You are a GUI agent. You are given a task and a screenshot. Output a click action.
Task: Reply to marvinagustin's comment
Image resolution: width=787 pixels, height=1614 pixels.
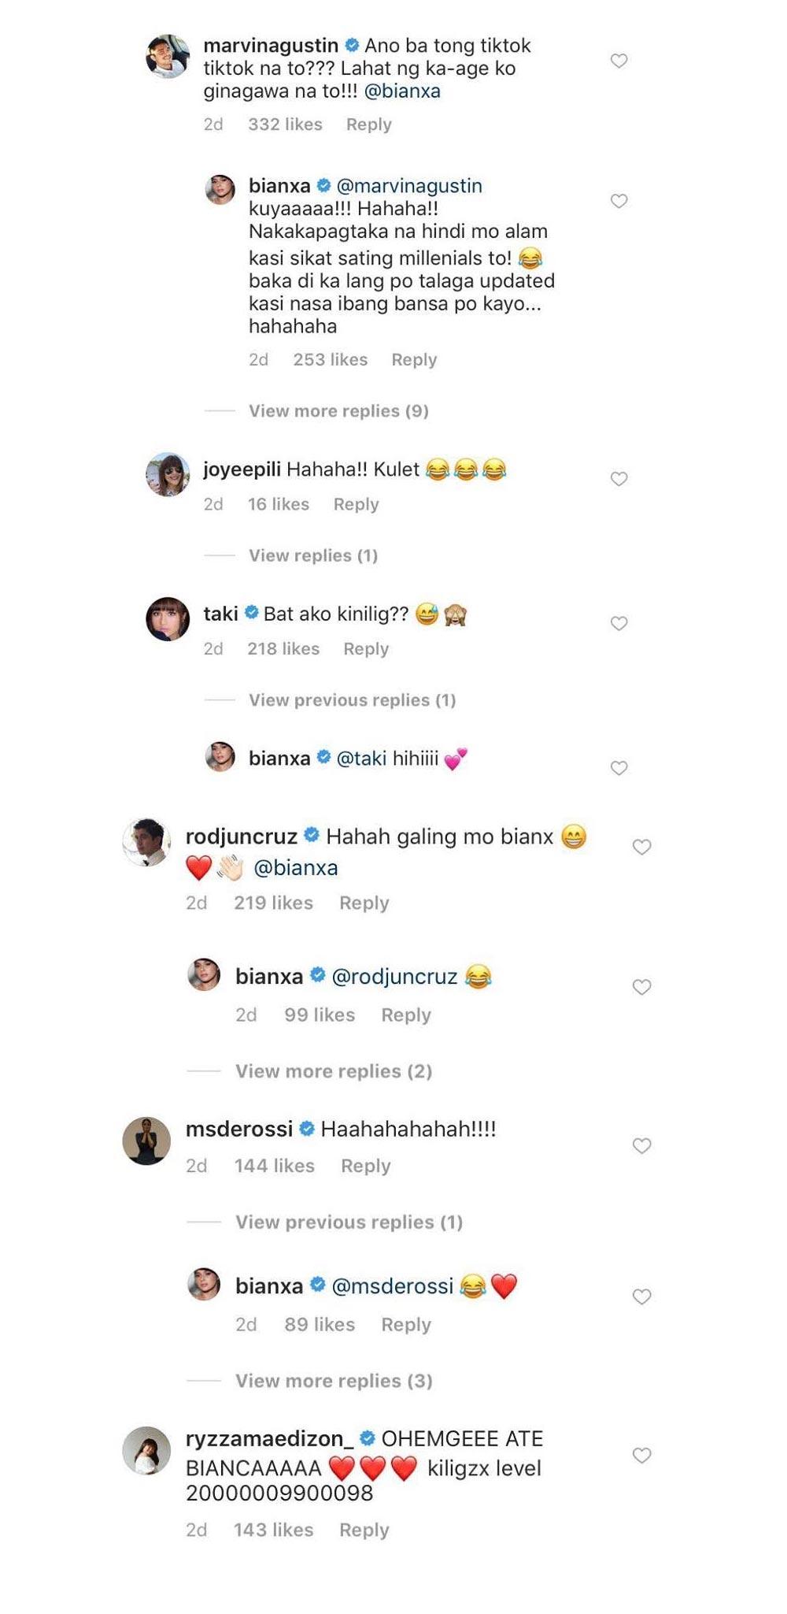click(x=368, y=124)
